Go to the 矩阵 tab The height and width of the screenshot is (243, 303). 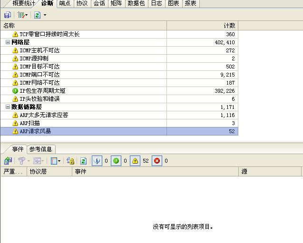(x=116, y=3)
